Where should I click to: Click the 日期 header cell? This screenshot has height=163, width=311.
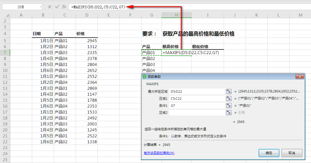(x=43, y=34)
